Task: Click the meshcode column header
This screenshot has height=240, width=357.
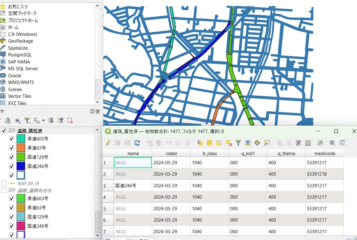Action: [324, 154]
